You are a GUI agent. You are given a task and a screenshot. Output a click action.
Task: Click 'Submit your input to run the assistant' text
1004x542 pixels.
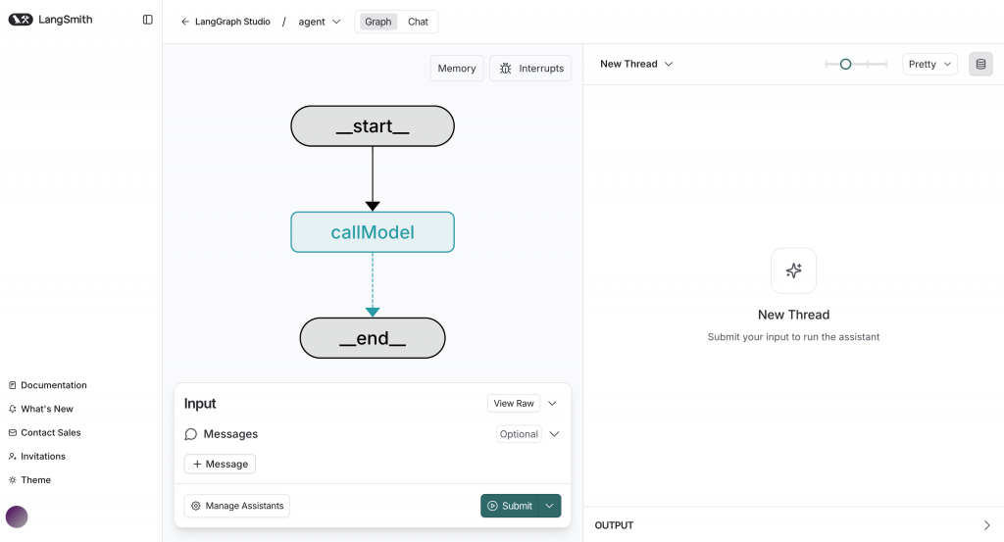pos(793,336)
